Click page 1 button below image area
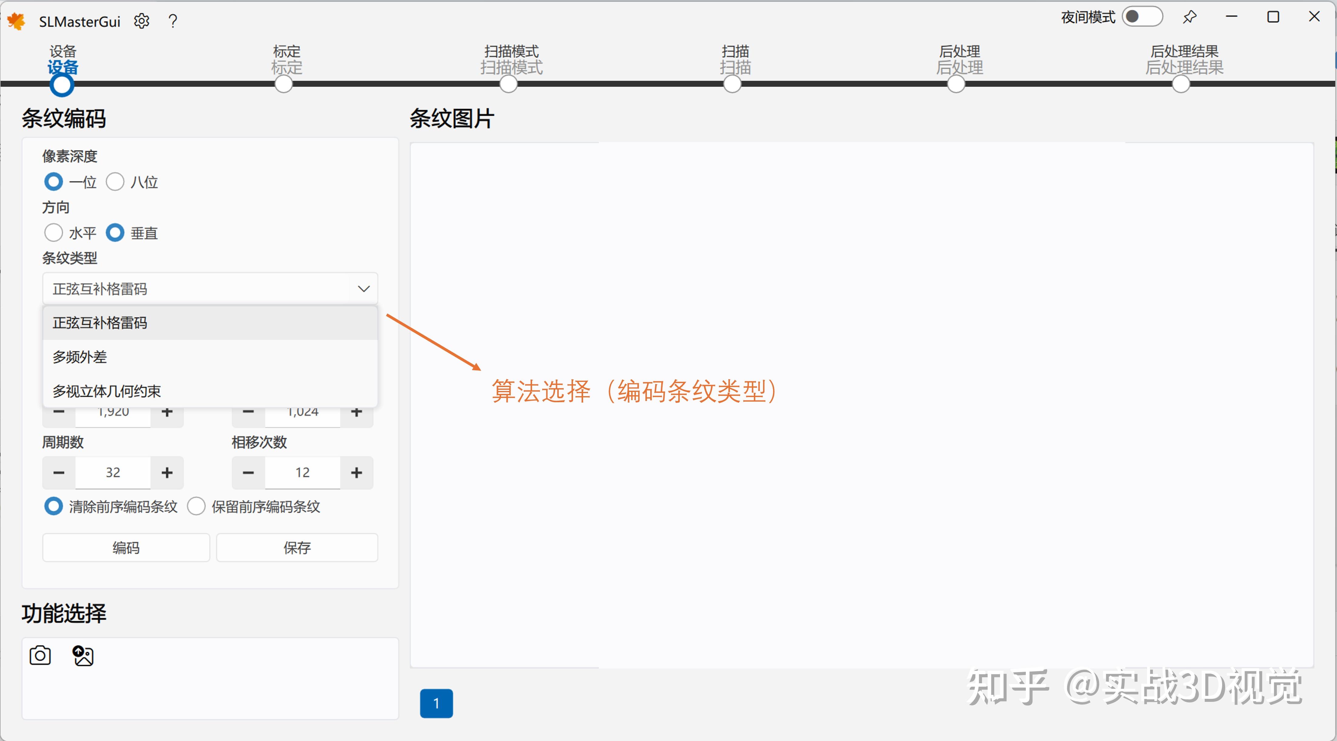The width and height of the screenshot is (1337, 741). pos(436,703)
